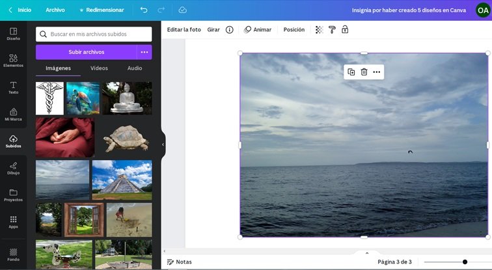Click the left arrow of horizontal scrollbar
492x270 pixels.
pyautogui.click(x=165, y=251)
